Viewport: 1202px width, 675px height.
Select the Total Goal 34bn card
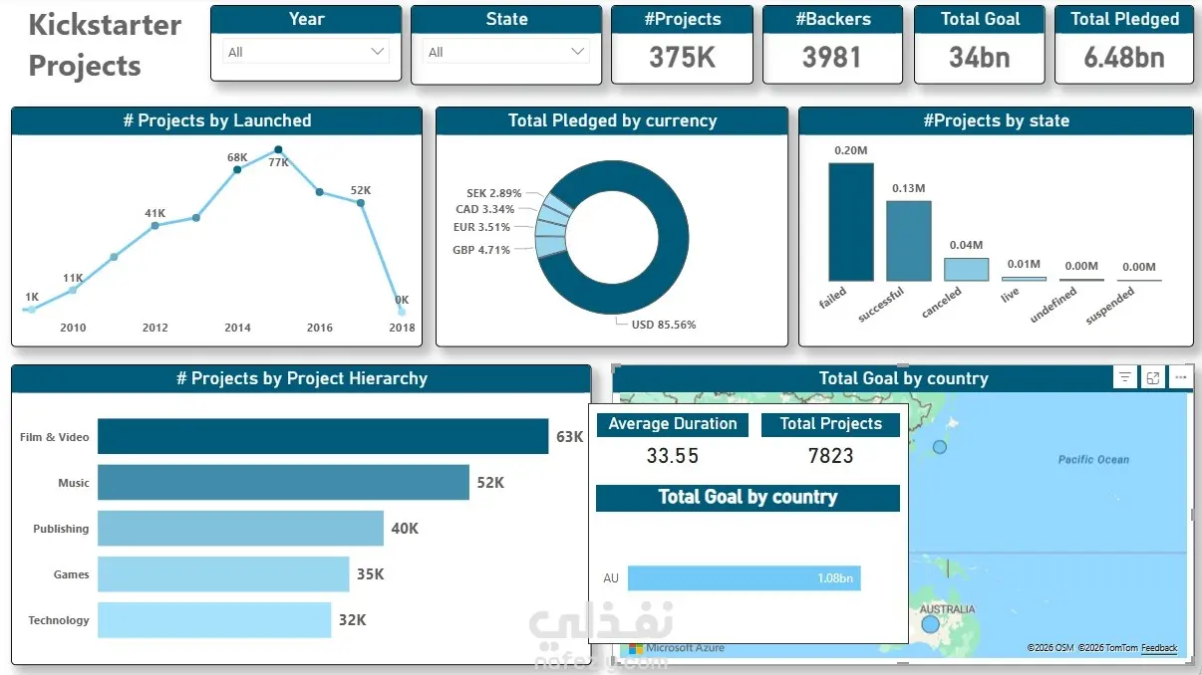[980, 45]
